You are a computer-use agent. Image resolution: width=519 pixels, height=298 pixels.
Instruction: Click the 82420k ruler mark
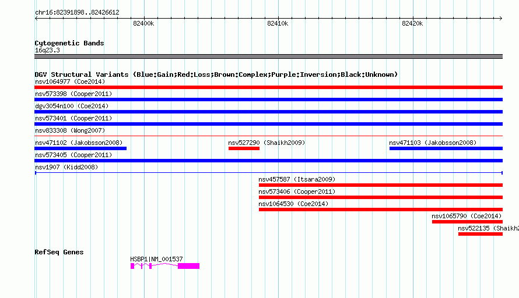point(412,23)
